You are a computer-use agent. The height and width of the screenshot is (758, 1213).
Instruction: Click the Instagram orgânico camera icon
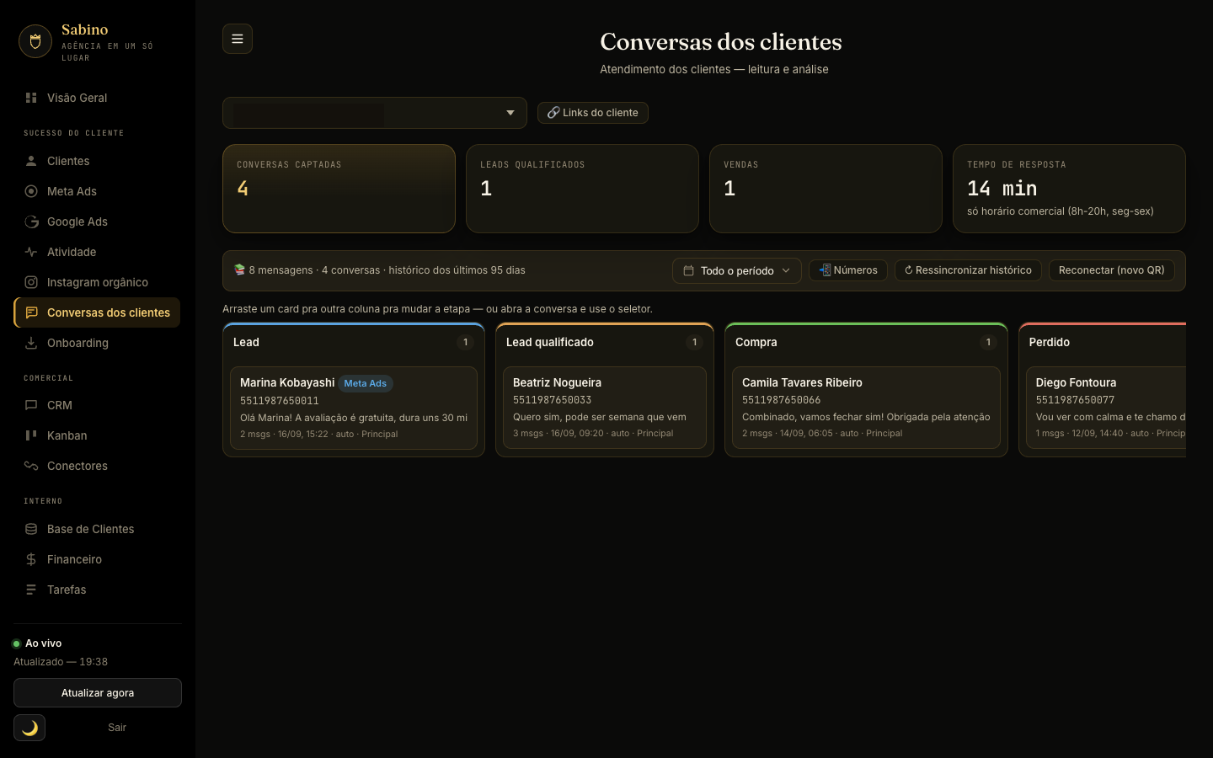[31, 282]
